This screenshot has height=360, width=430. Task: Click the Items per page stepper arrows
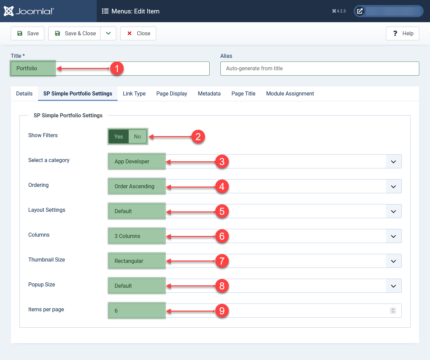click(393, 311)
